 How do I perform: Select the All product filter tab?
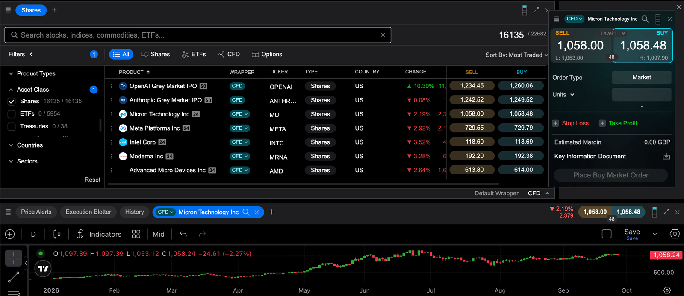click(x=121, y=54)
